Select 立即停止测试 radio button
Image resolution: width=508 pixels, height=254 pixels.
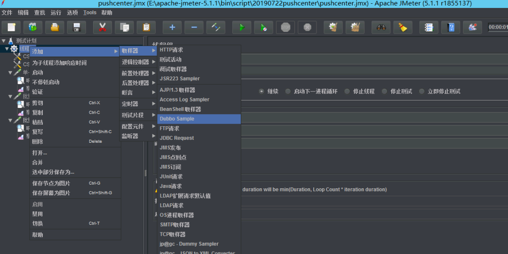(421, 92)
